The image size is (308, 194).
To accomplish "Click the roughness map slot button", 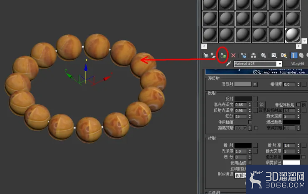I will (304, 84).
